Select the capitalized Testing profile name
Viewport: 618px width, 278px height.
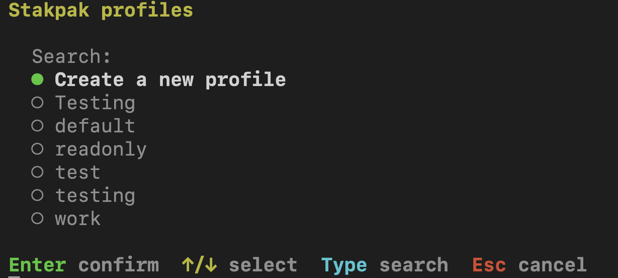click(95, 103)
